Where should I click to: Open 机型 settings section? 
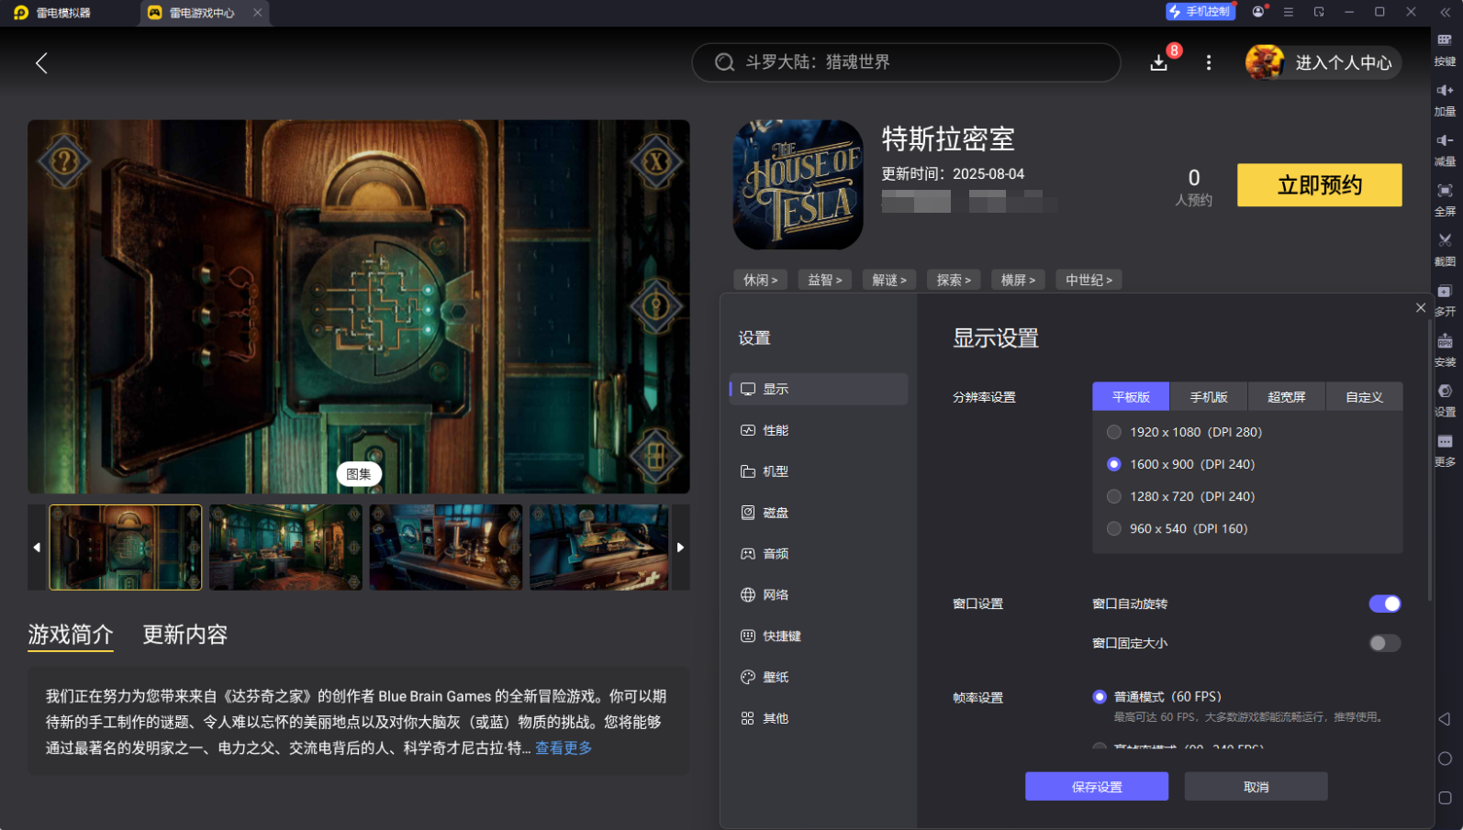[819, 471]
